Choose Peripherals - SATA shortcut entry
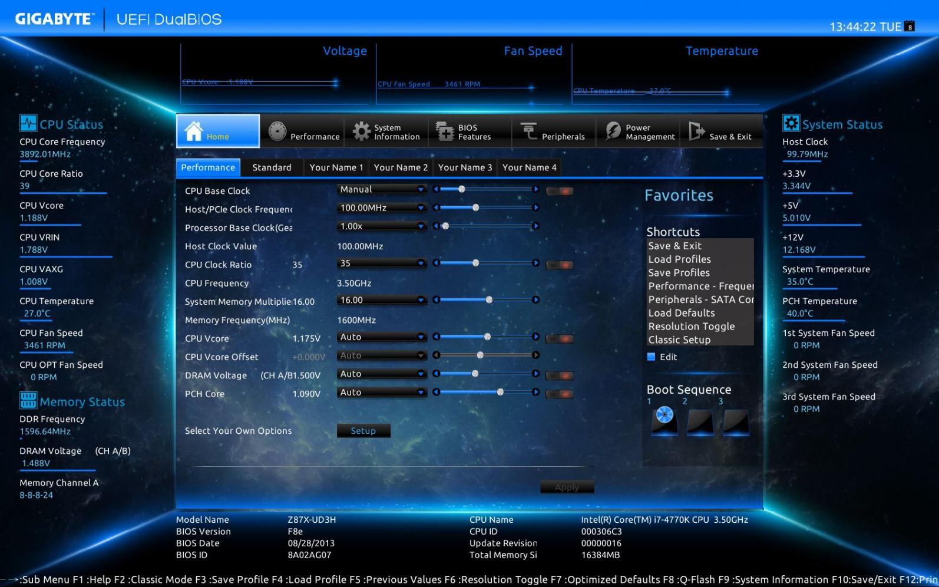This screenshot has height=587, width=939. 700,299
